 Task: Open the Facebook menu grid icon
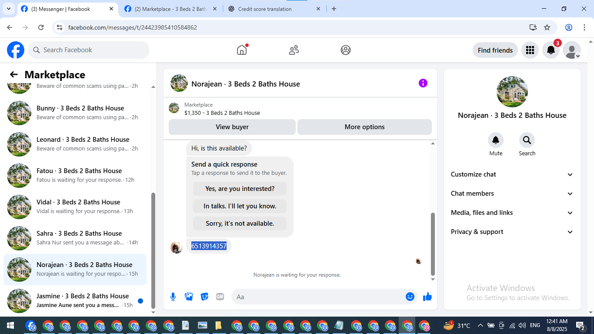pyautogui.click(x=530, y=50)
